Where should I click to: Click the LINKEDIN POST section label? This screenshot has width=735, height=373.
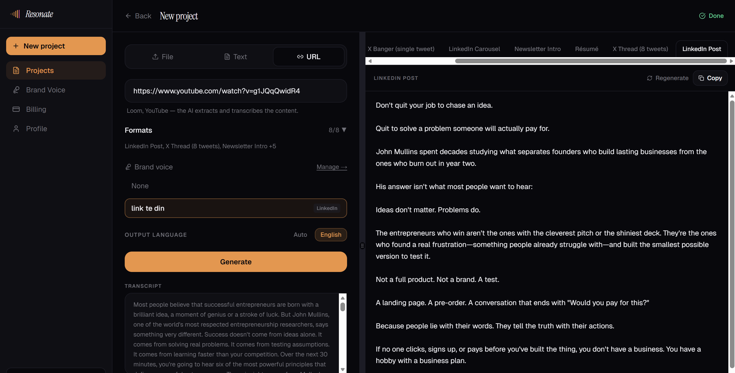[x=396, y=78]
